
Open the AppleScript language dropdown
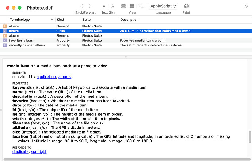pyautogui.click(x=163, y=6)
